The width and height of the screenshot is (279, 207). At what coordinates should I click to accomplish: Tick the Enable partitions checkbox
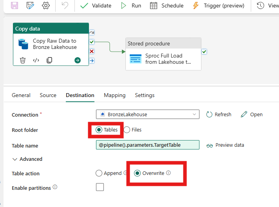click(100, 187)
